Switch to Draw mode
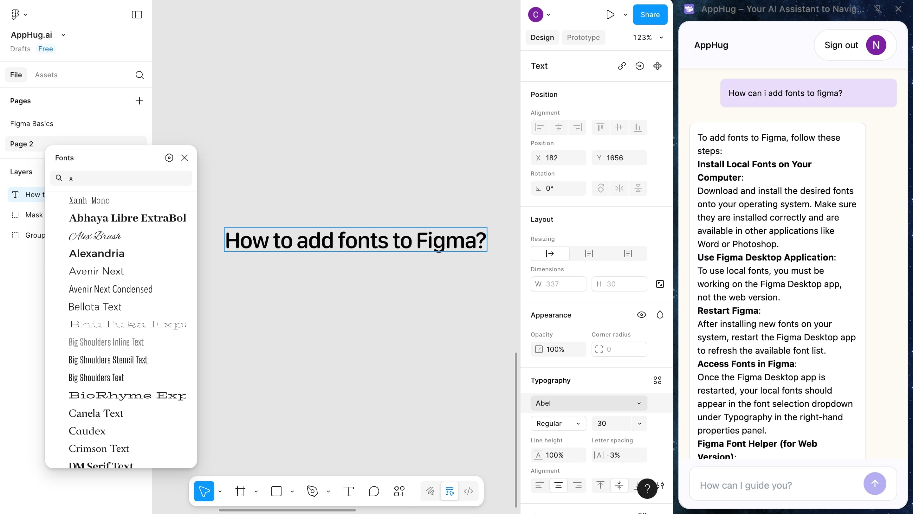The image size is (913, 514). pos(430,491)
